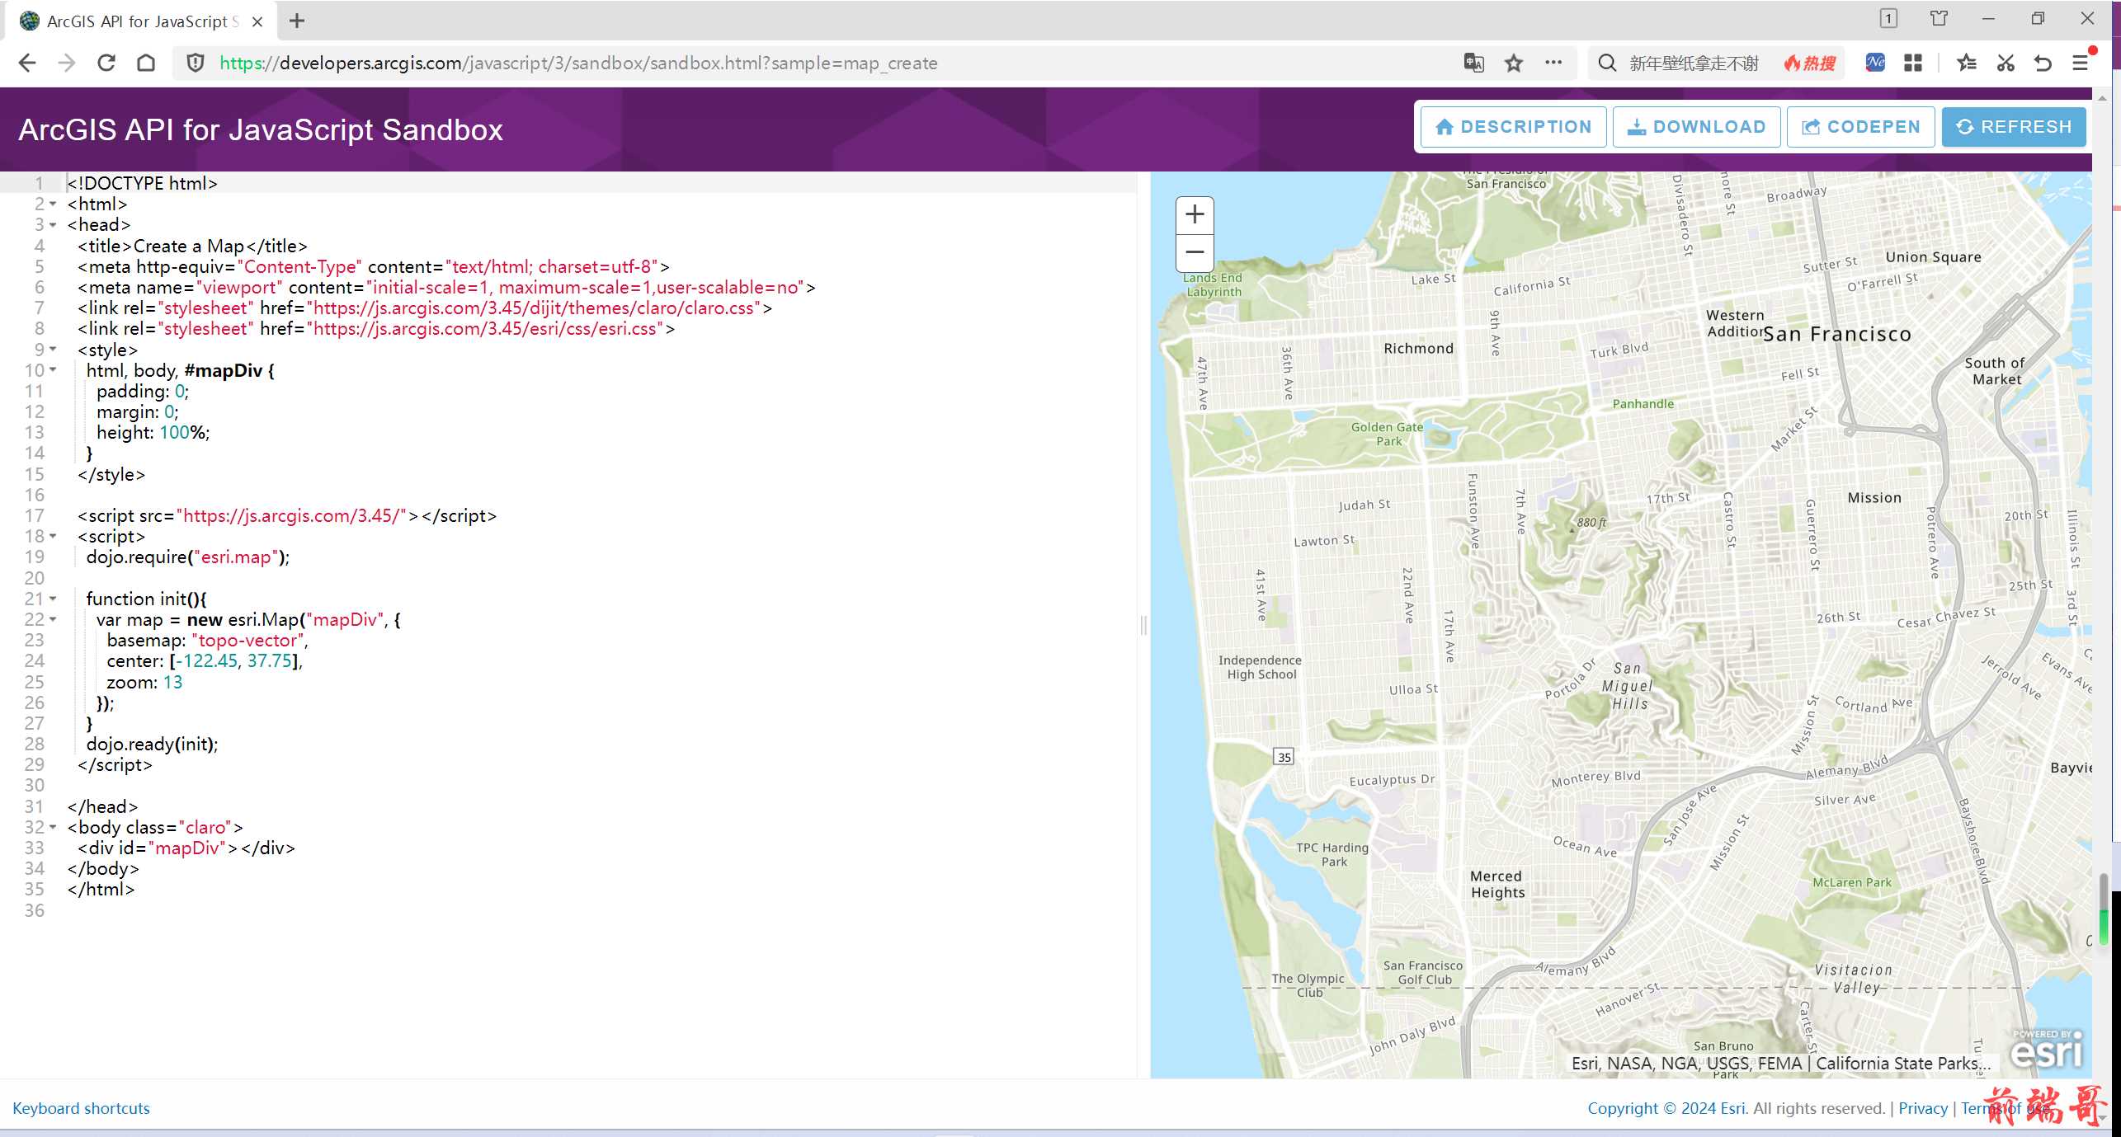Open a new browser tab
Image resolution: width=2121 pixels, height=1137 pixels.
click(x=297, y=21)
